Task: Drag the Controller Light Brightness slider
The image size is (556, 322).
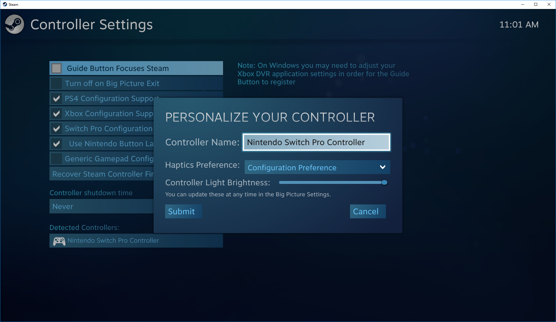Action: (384, 182)
